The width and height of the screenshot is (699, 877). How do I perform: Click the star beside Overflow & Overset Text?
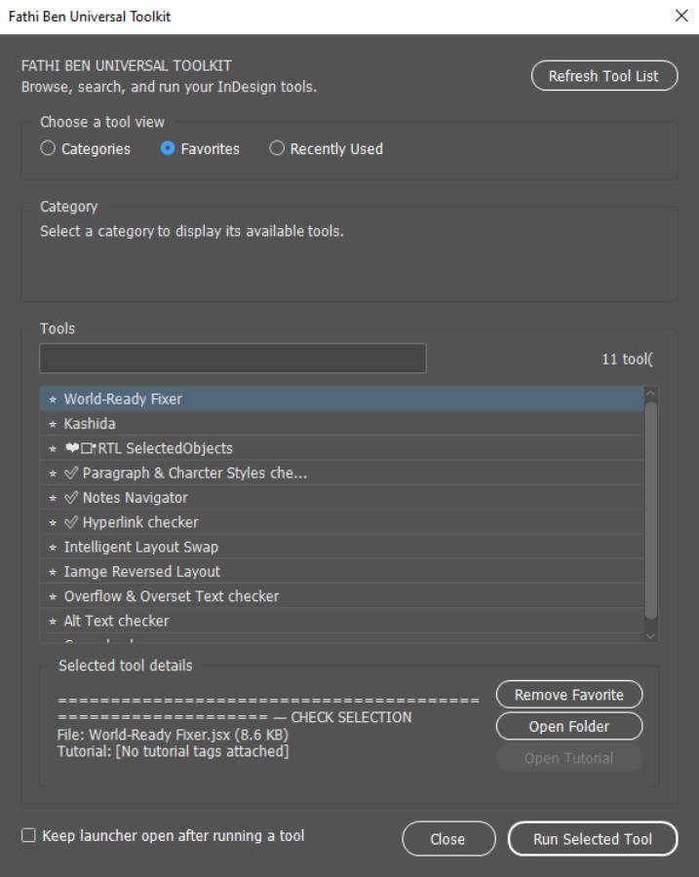coord(53,596)
